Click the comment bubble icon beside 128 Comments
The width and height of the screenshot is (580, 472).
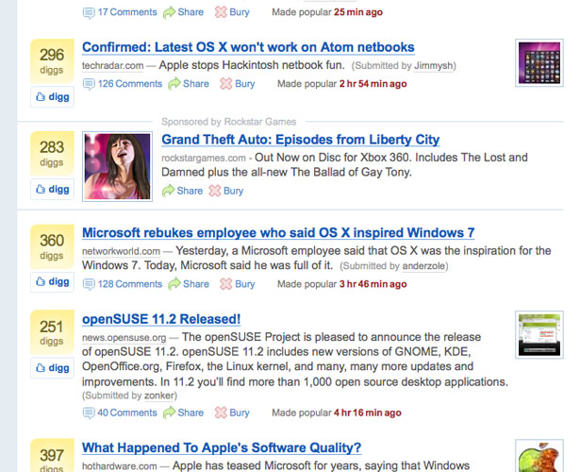point(89,285)
